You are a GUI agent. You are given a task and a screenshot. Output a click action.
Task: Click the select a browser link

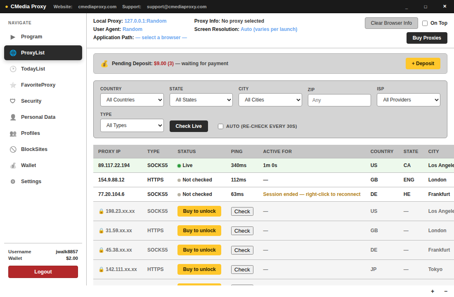pos(161,38)
